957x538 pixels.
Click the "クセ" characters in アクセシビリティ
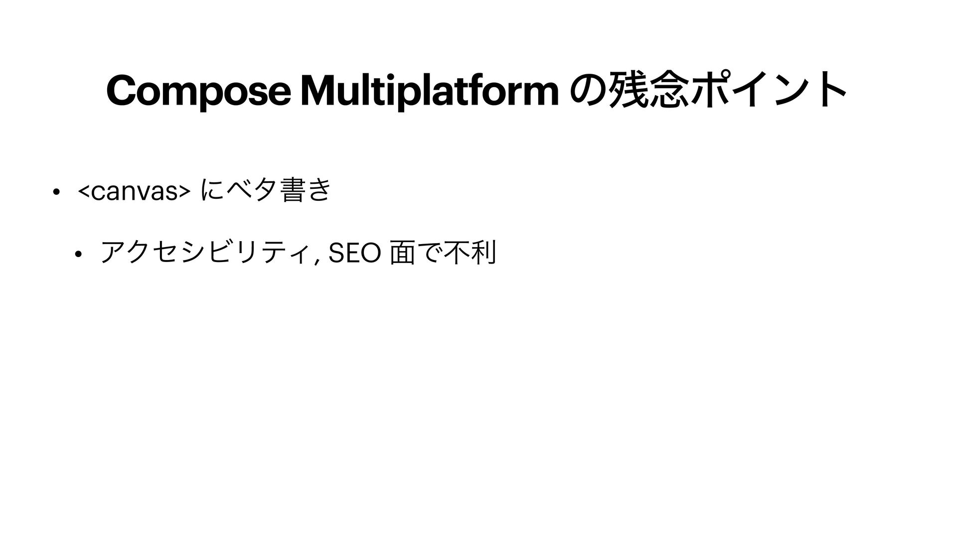pyautogui.click(x=149, y=254)
